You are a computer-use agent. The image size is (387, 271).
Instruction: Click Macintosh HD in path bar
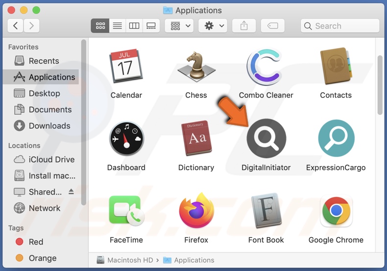pyautogui.click(x=124, y=260)
